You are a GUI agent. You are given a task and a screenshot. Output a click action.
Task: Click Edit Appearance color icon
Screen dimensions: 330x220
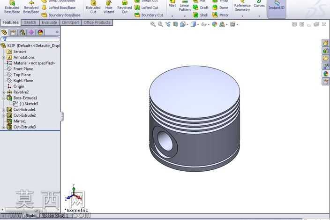point(215,24)
